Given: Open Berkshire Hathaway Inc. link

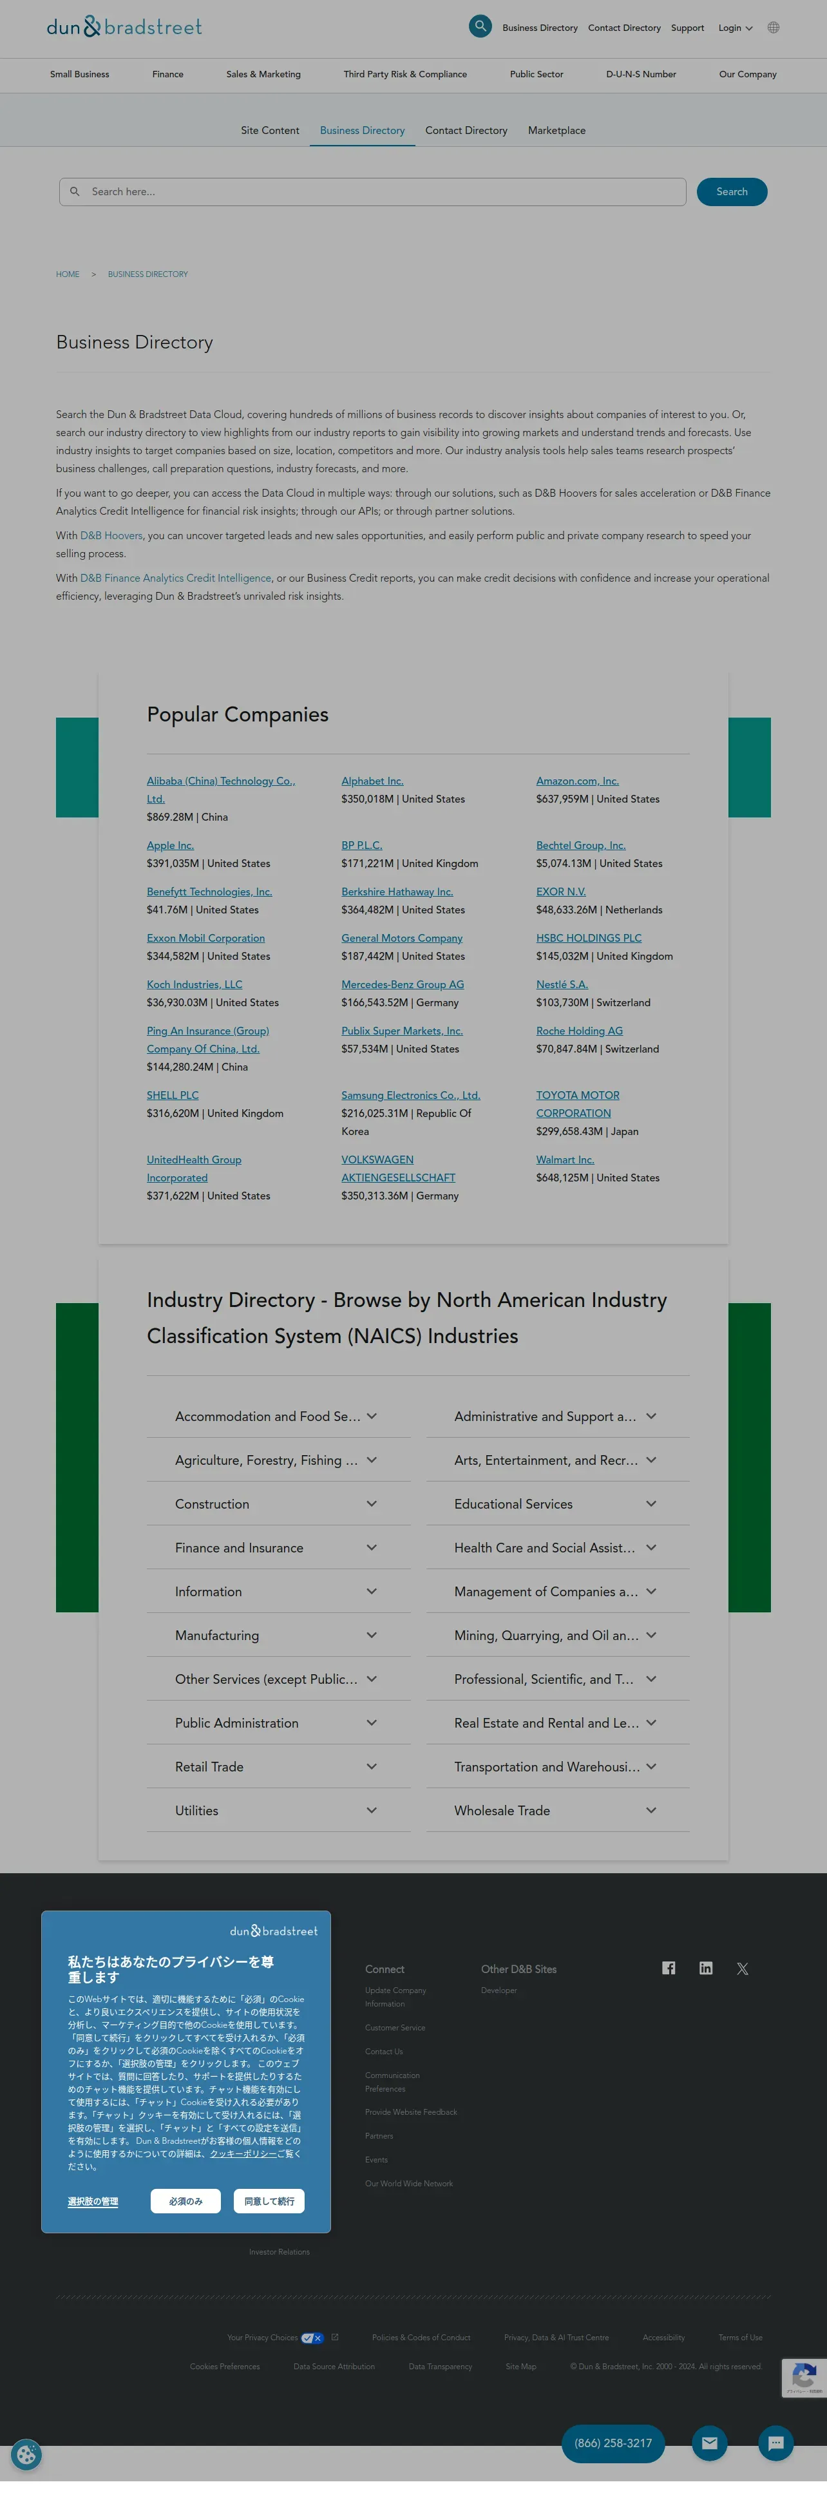Looking at the screenshot, I should [x=397, y=892].
